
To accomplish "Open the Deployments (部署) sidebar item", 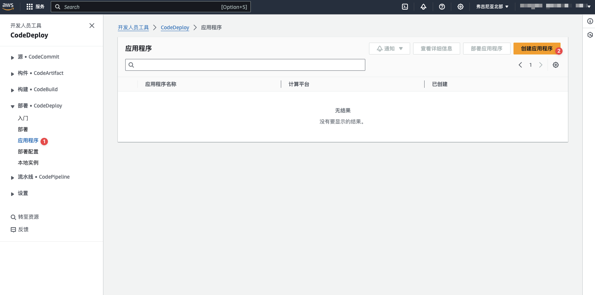I will 23,129.
